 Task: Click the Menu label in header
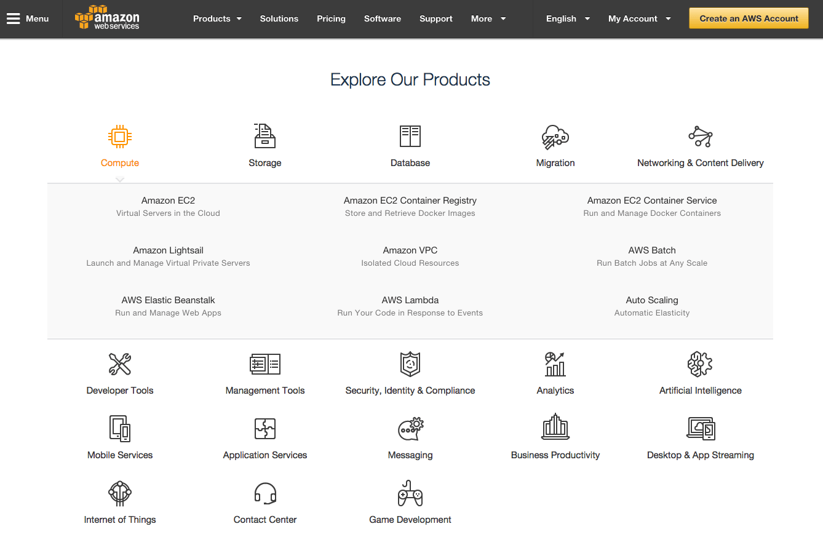coord(38,18)
